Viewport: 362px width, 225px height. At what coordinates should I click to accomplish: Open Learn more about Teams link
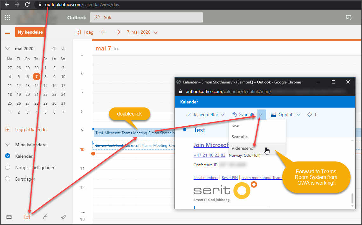pyautogui.click(x=262, y=177)
